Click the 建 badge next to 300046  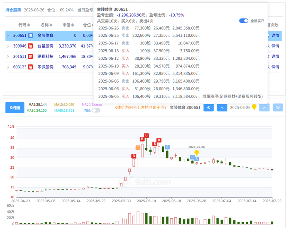pos(30,46)
